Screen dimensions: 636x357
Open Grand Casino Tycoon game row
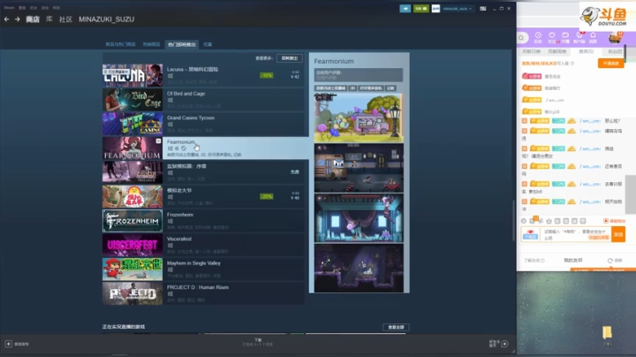pyautogui.click(x=203, y=124)
